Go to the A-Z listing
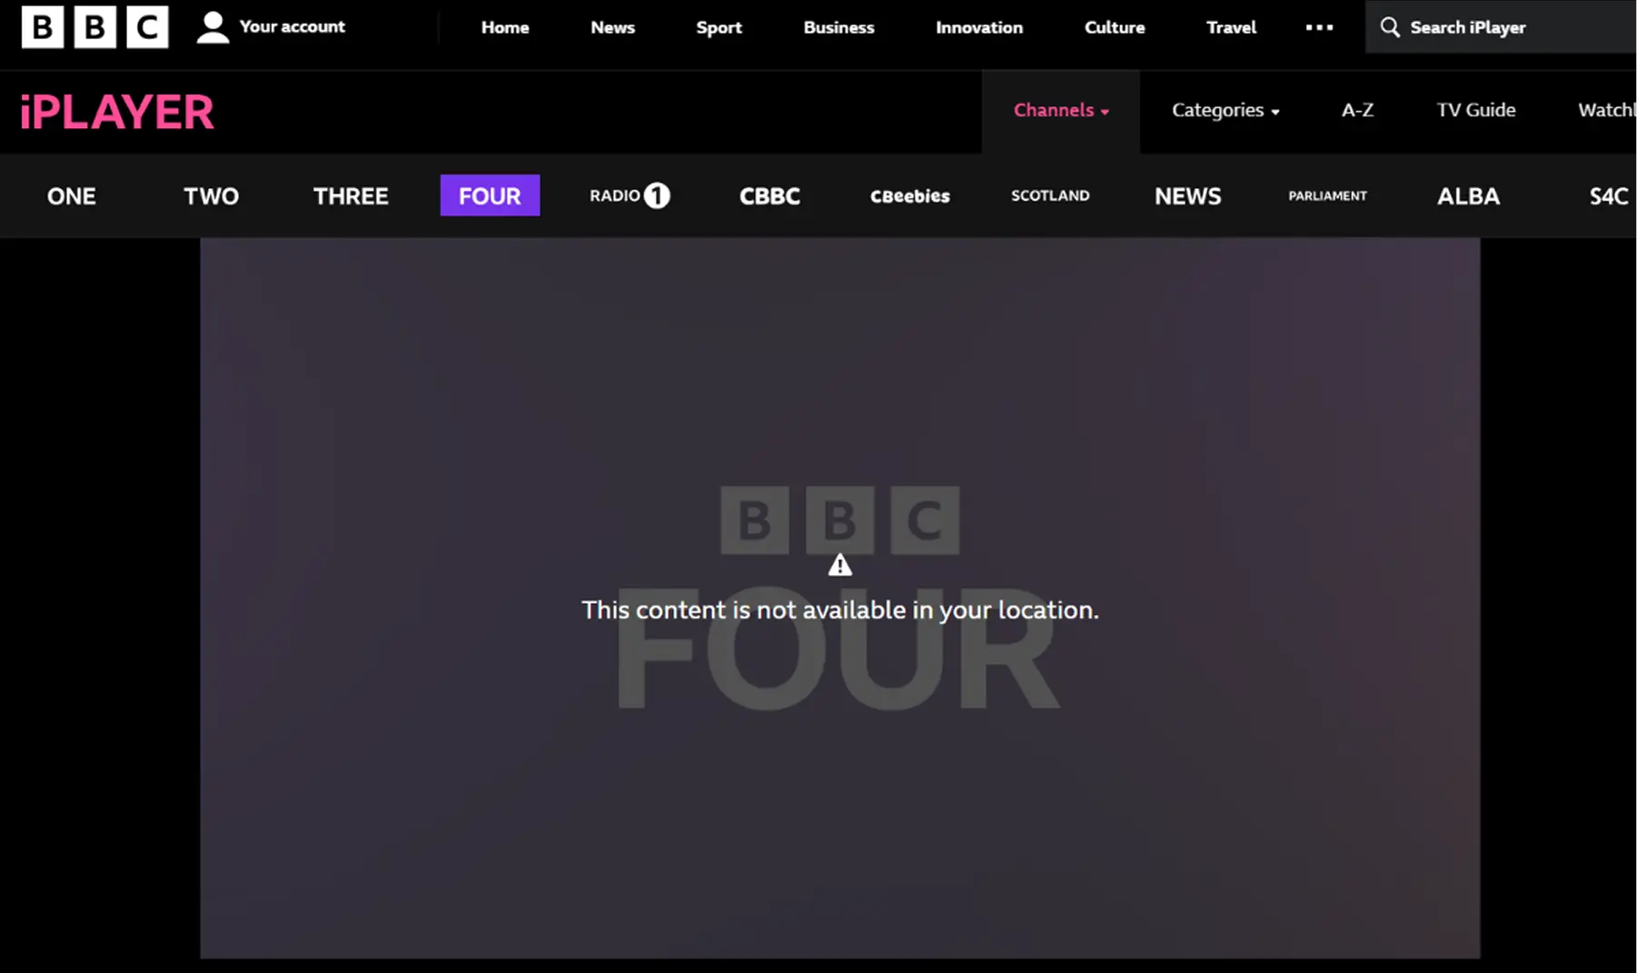 [1357, 110]
